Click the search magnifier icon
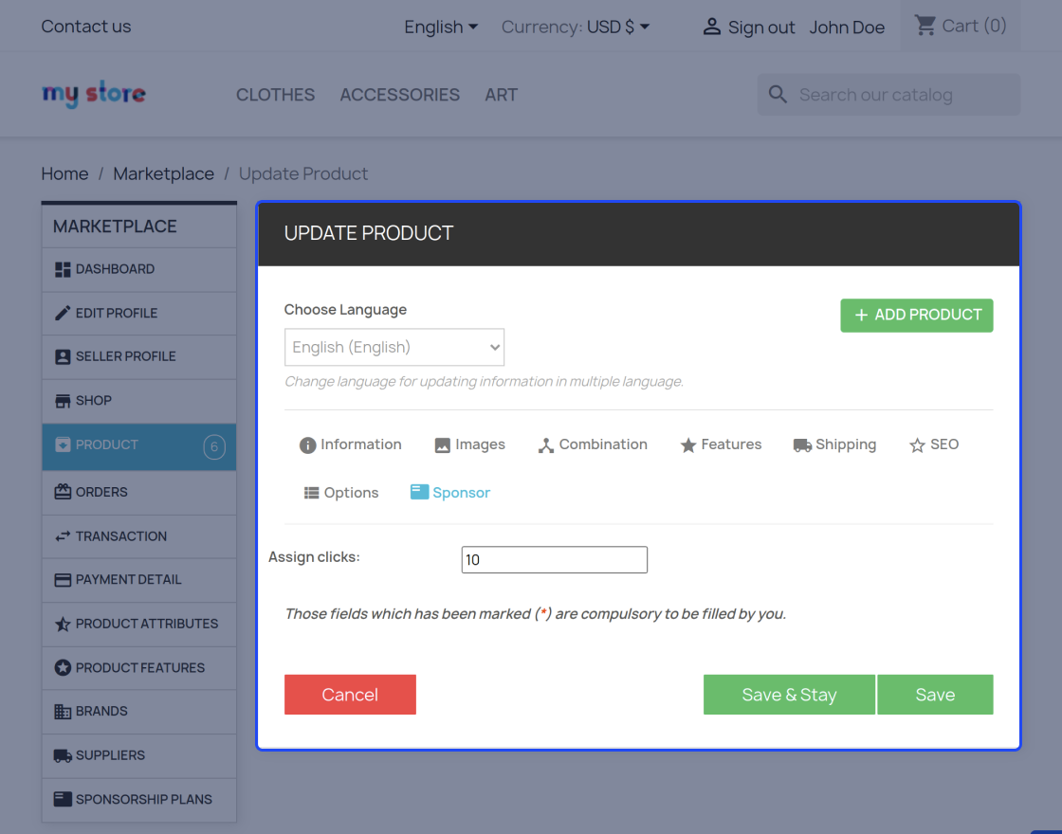This screenshot has height=834, width=1062. coord(778,94)
